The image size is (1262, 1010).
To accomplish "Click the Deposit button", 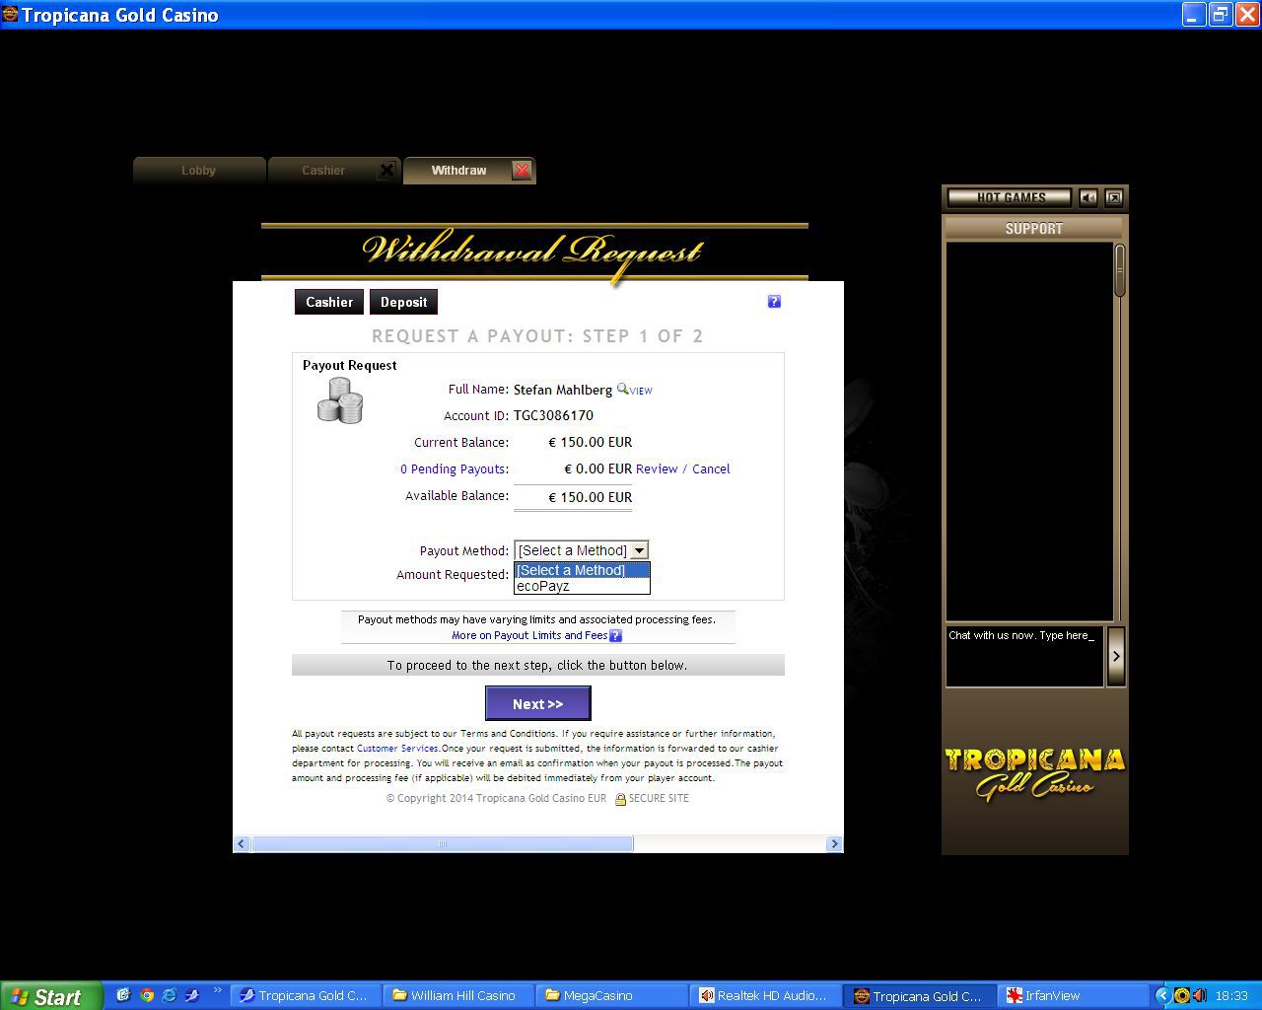I will click(x=404, y=302).
